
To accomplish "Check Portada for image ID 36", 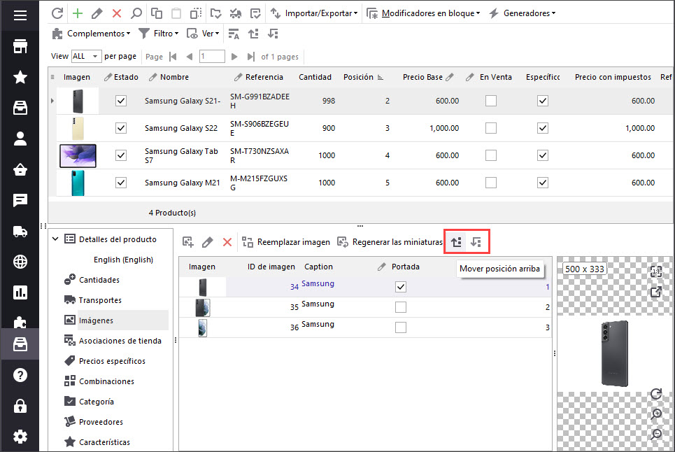I will tap(401, 327).
